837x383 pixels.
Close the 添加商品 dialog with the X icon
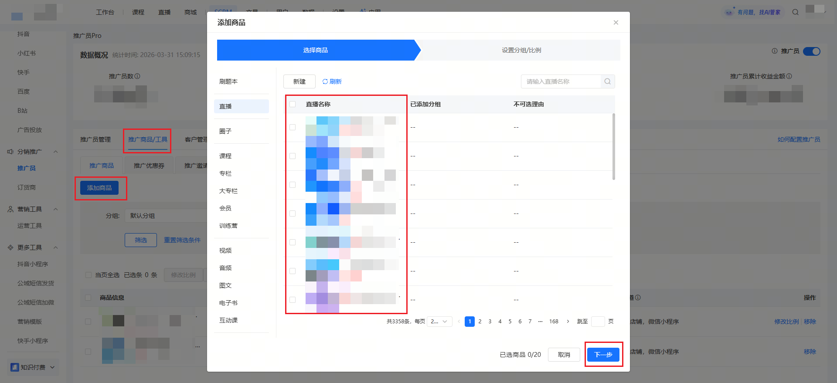click(616, 23)
